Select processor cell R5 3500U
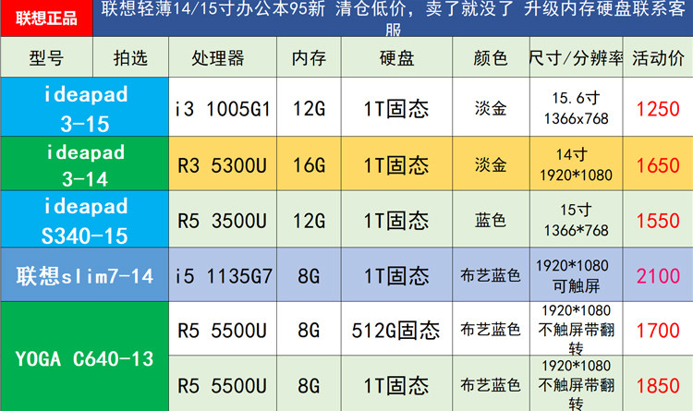 [x=223, y=219]
